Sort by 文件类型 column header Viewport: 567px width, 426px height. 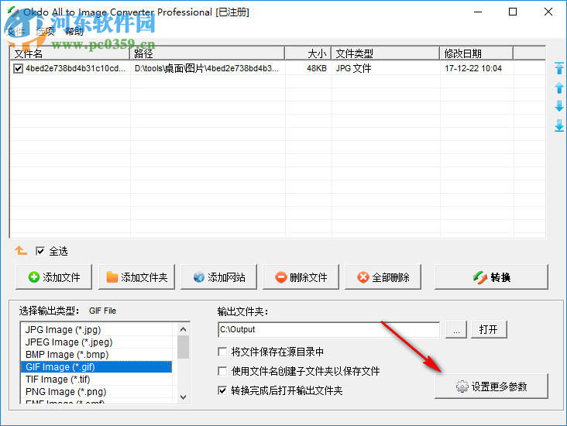coord(386,53)
